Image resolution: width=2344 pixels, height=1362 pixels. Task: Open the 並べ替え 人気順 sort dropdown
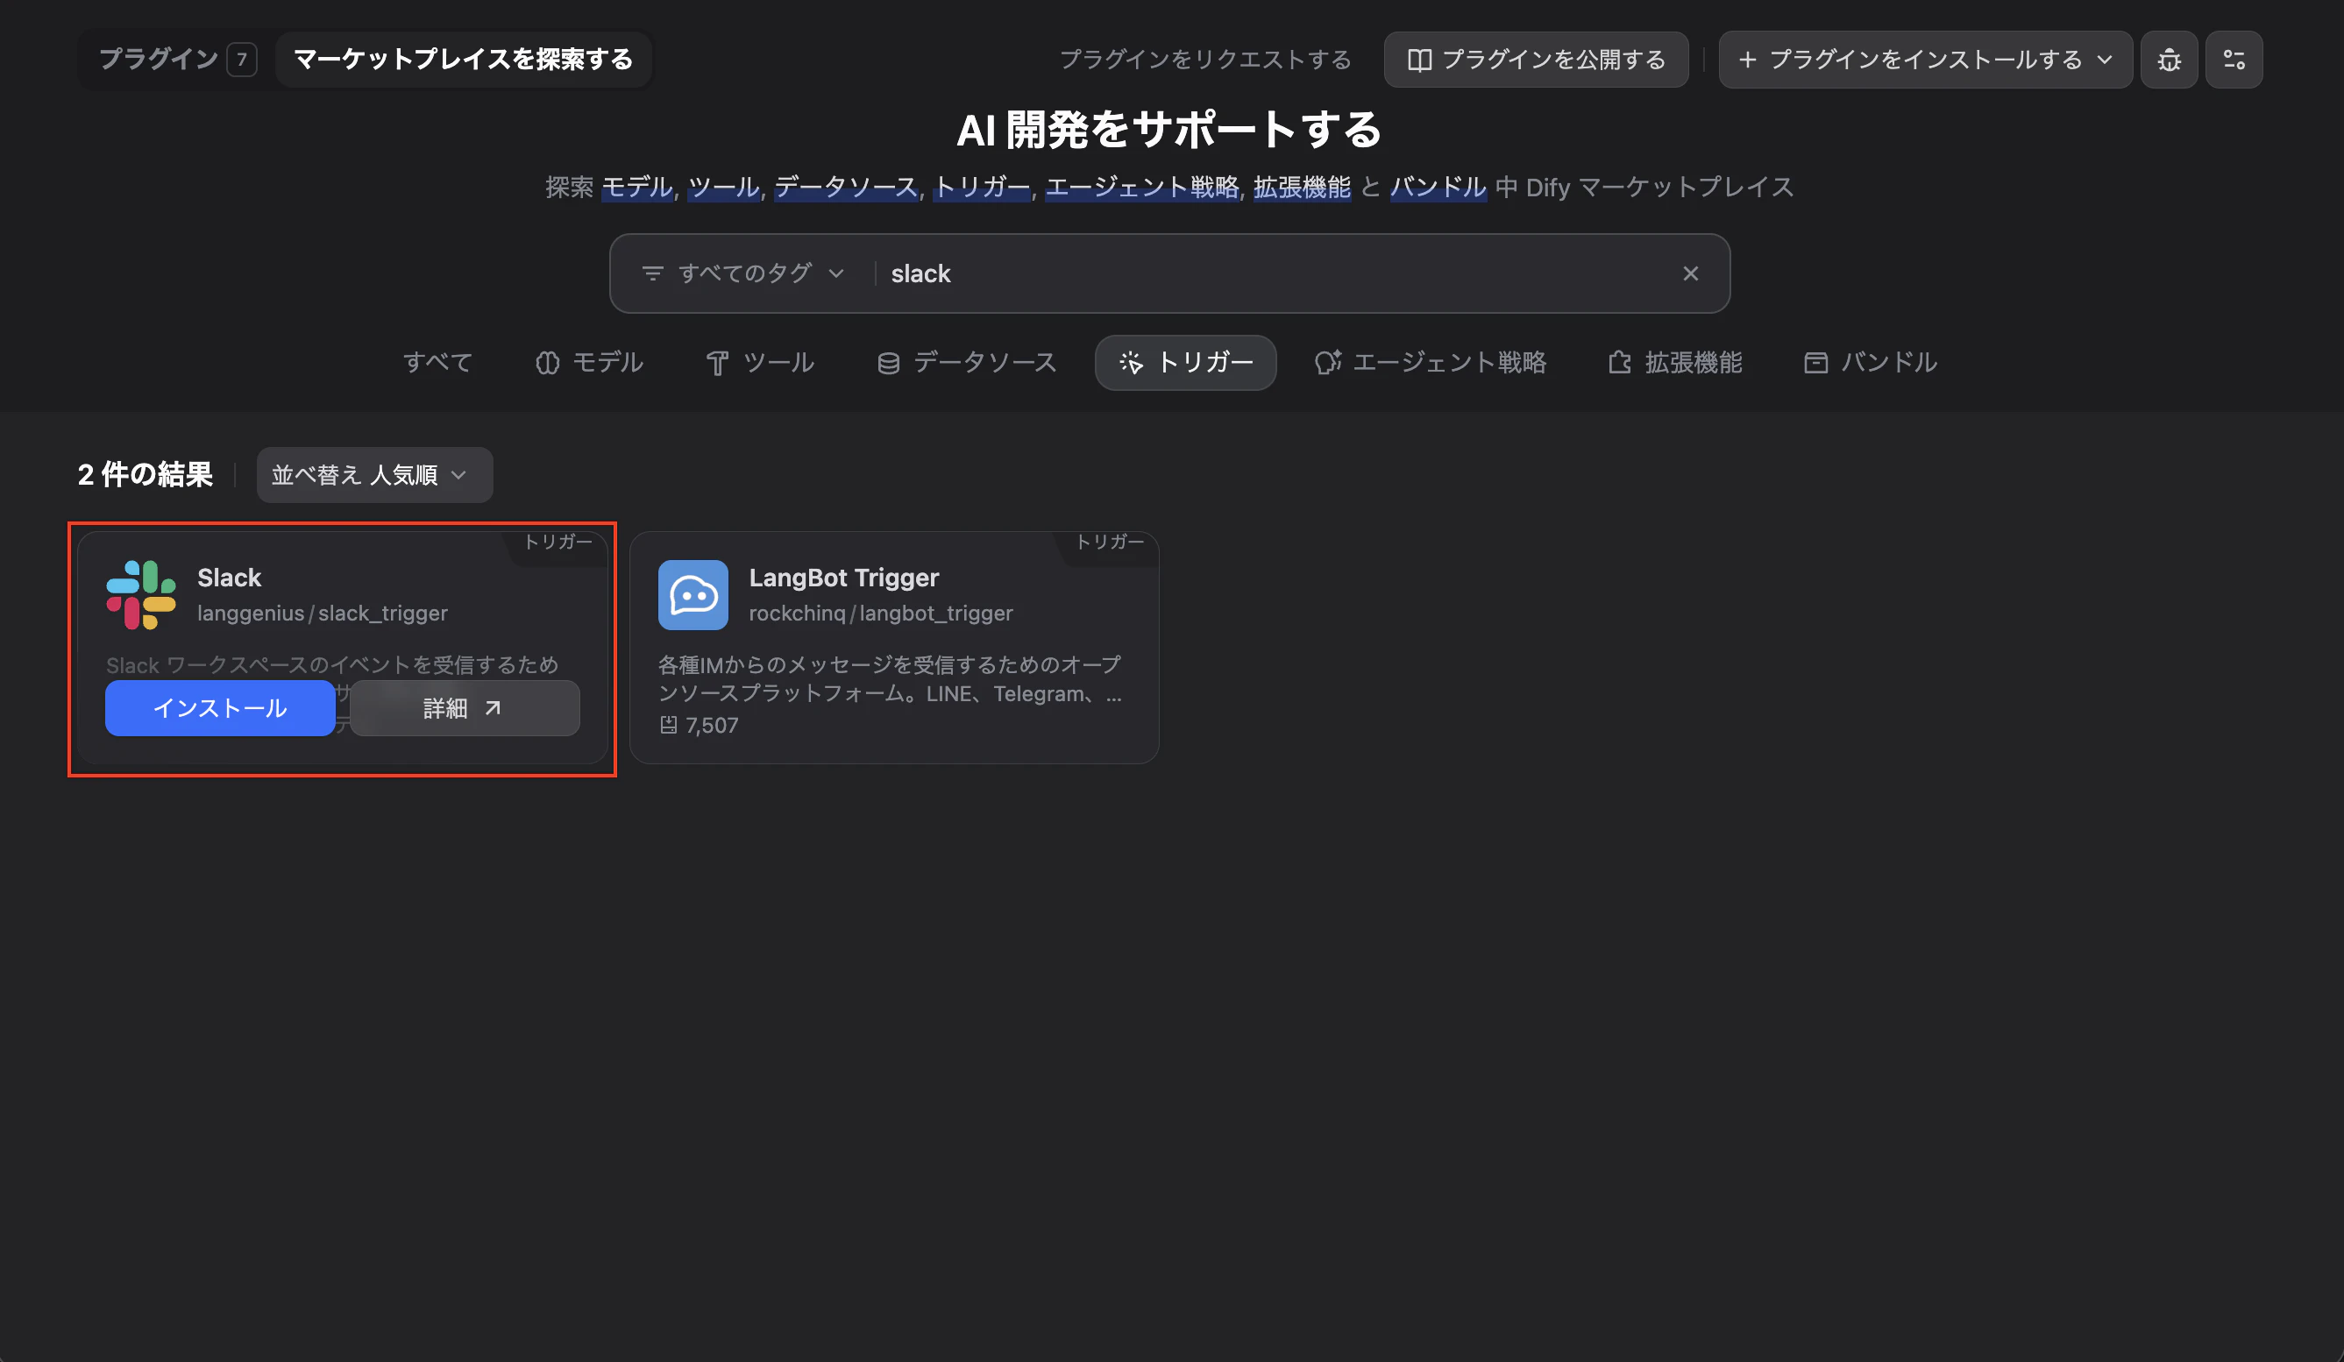coord(375,475)
